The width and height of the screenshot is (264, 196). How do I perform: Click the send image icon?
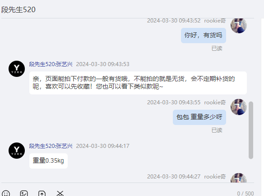click(x=24, y=193)
